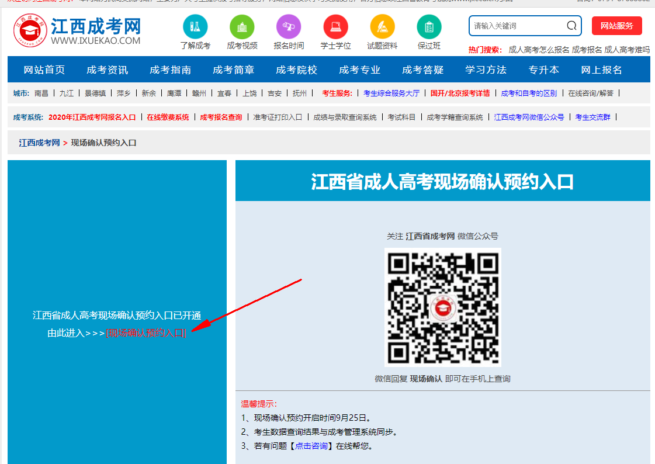This screenshot has height=464, width=655.
Task: Select city link 上饶
Action: [250, 93]
